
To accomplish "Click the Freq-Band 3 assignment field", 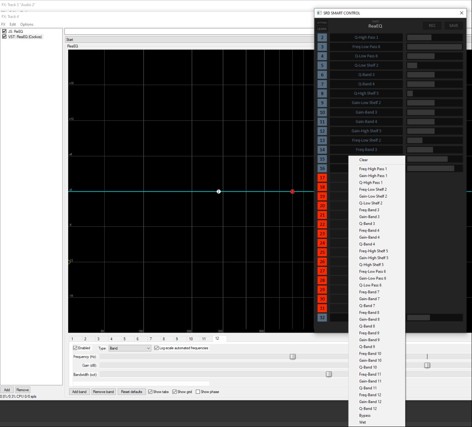I will [x=367, y=150].
